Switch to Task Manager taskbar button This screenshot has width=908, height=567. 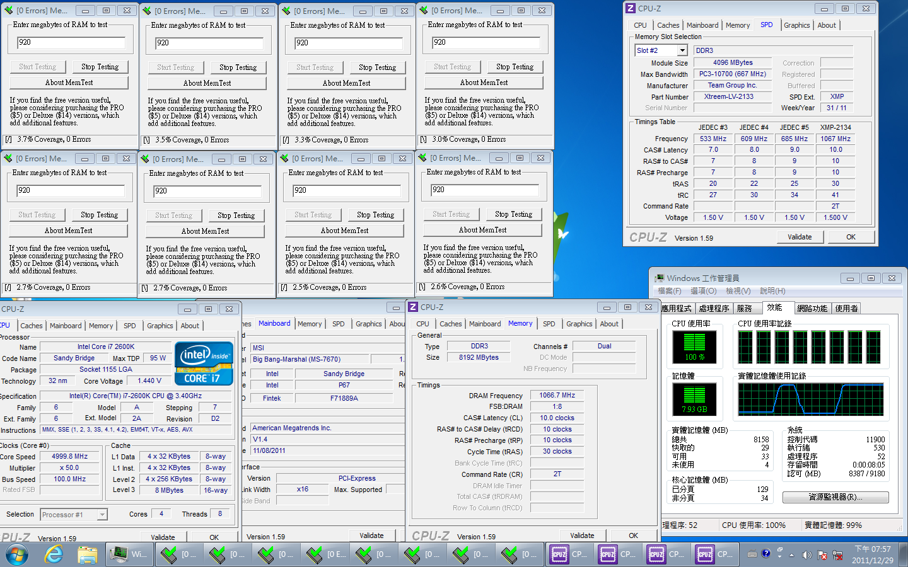[x=129, y=554]
